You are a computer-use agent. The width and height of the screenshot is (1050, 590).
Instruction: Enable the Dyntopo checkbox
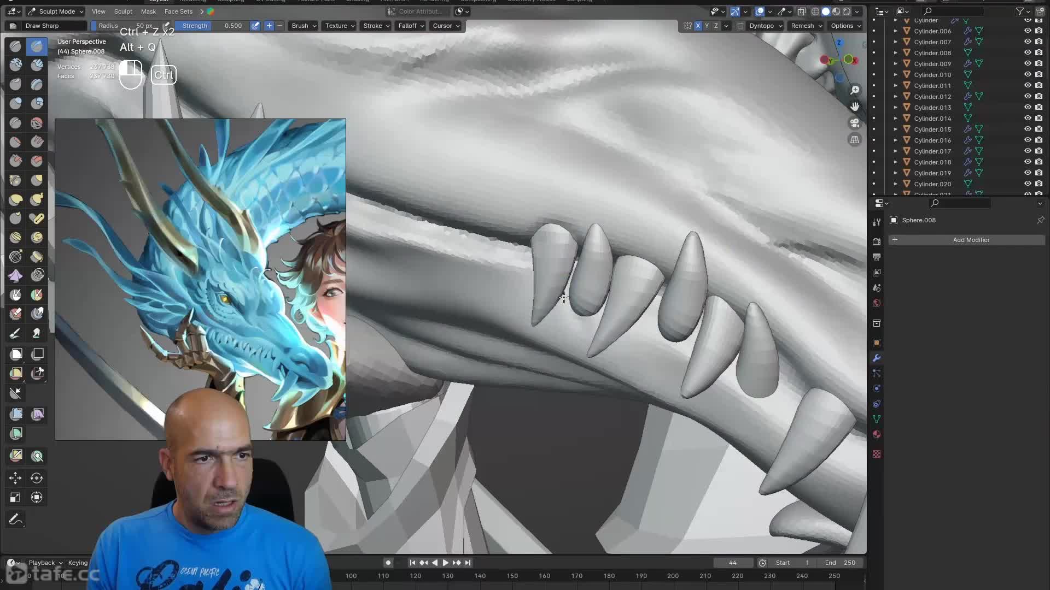740,26
